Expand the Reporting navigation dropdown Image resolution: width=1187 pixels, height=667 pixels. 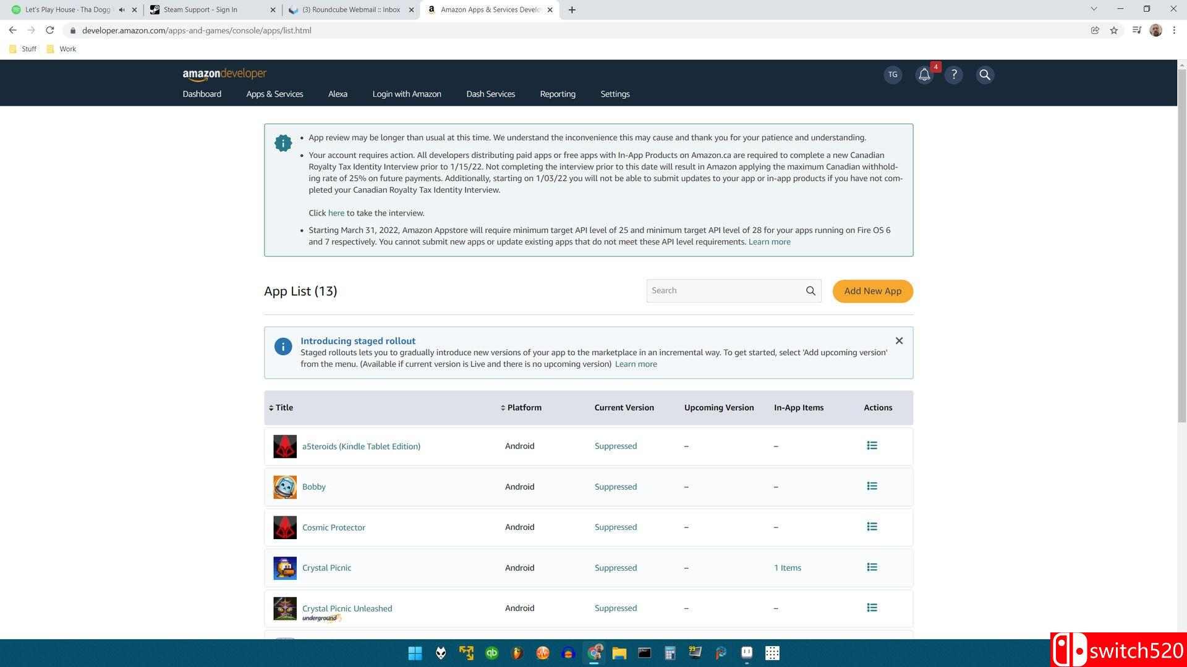(x=557, y=94)
